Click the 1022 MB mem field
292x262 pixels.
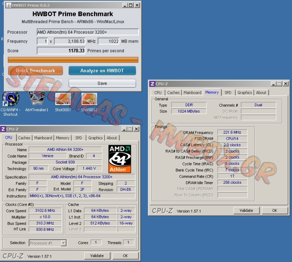coord(109,41)
